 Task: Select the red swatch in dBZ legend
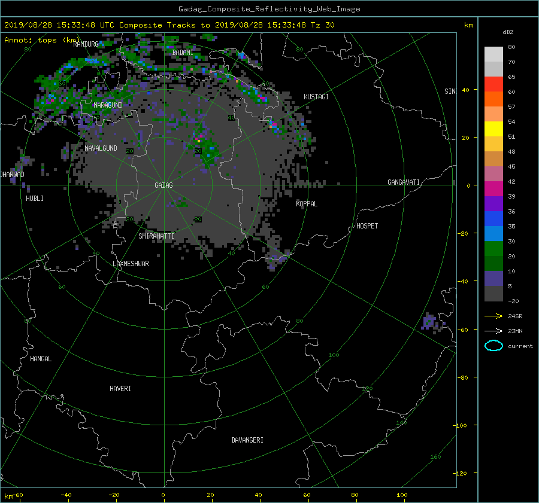(x=493, y=84)
